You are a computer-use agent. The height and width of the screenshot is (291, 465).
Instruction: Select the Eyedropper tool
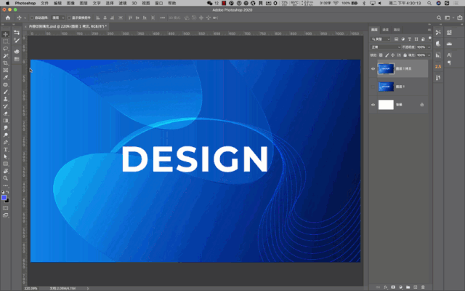5,77
